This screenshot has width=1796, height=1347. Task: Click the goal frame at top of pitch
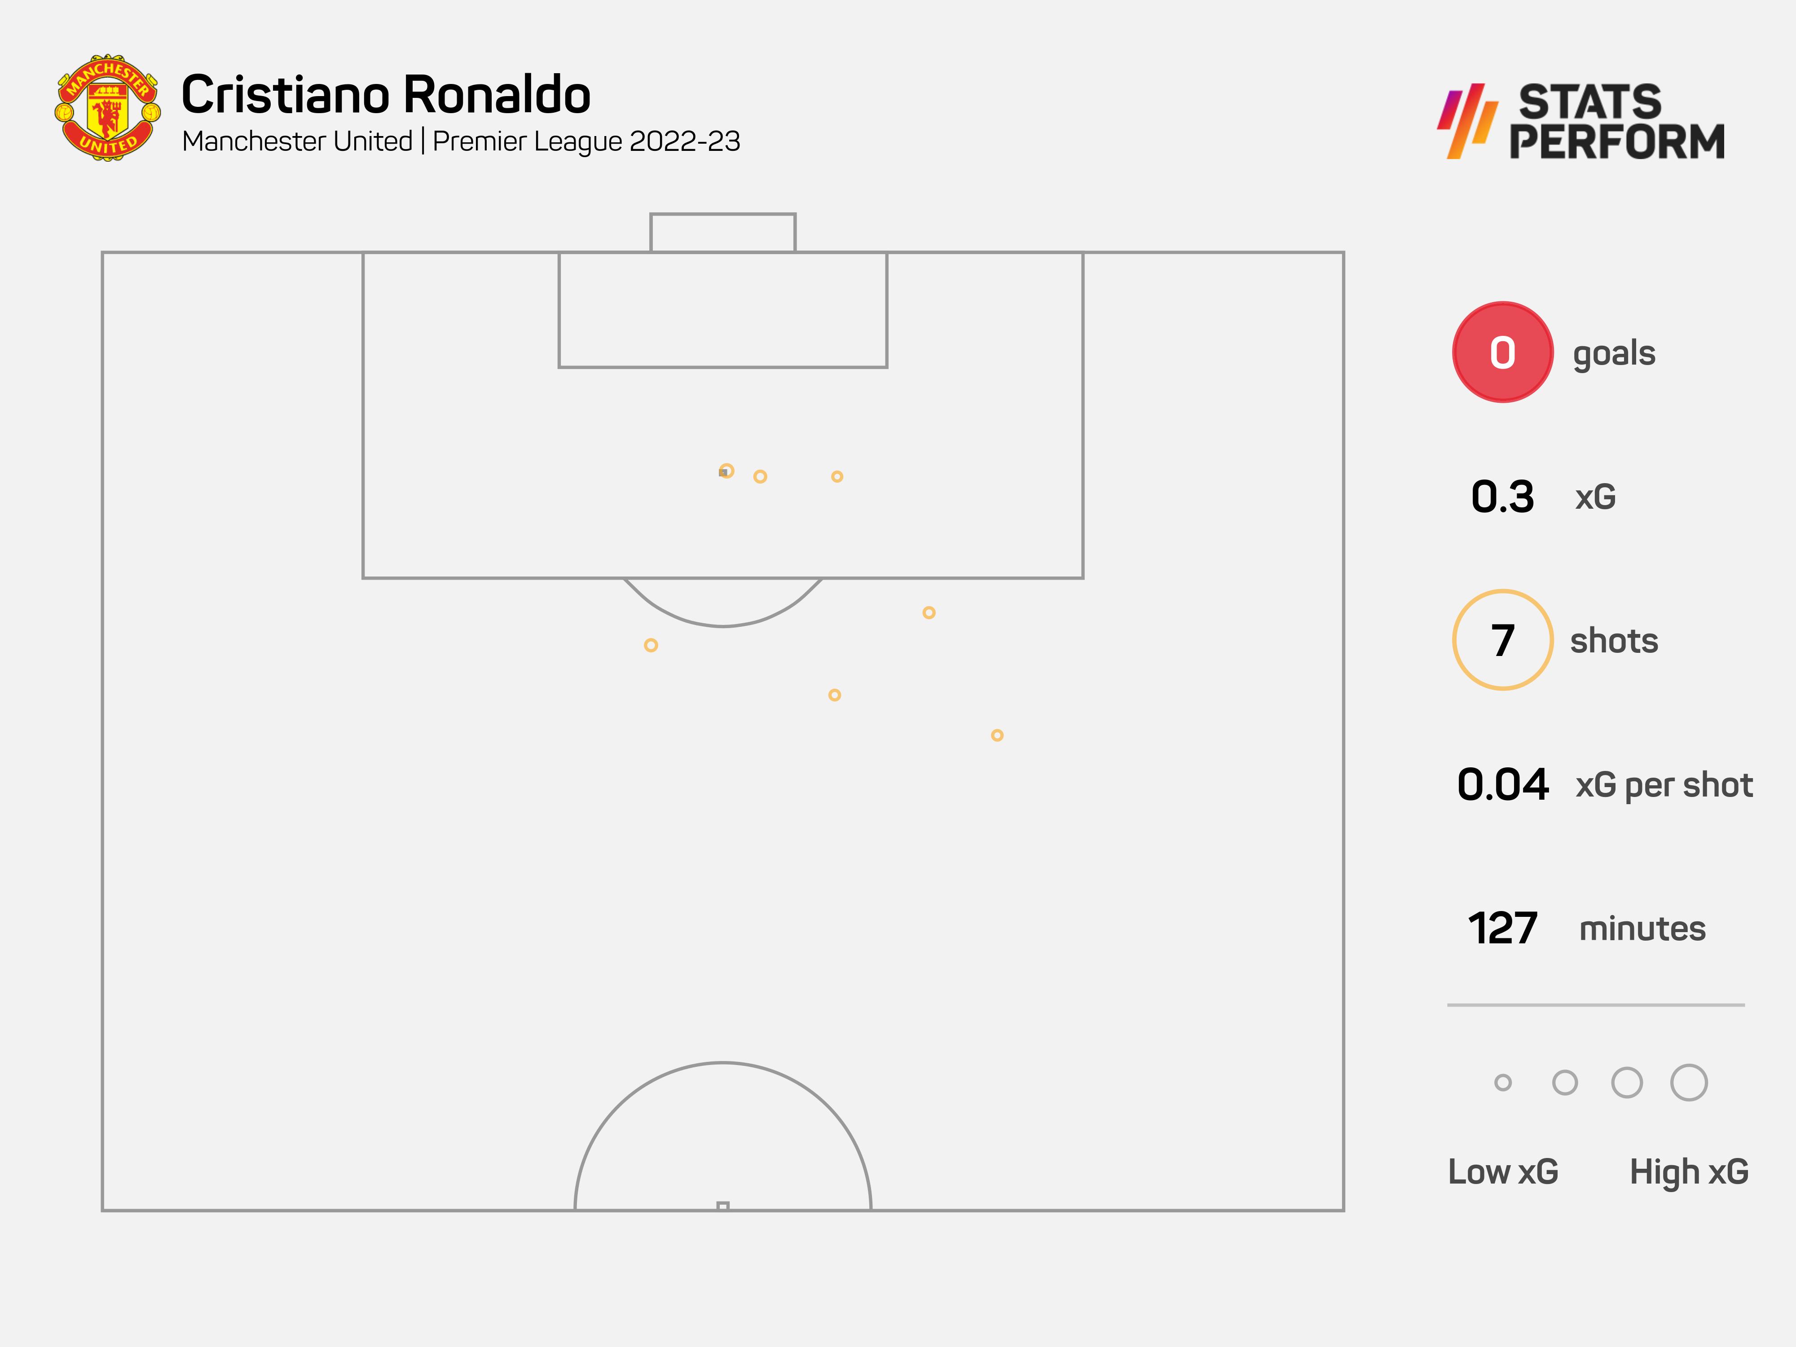(x=722, y=232)
